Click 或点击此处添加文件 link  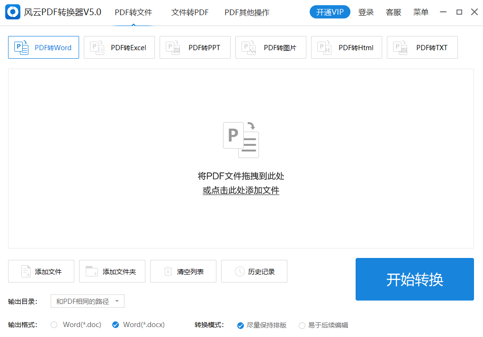[241, 190]
